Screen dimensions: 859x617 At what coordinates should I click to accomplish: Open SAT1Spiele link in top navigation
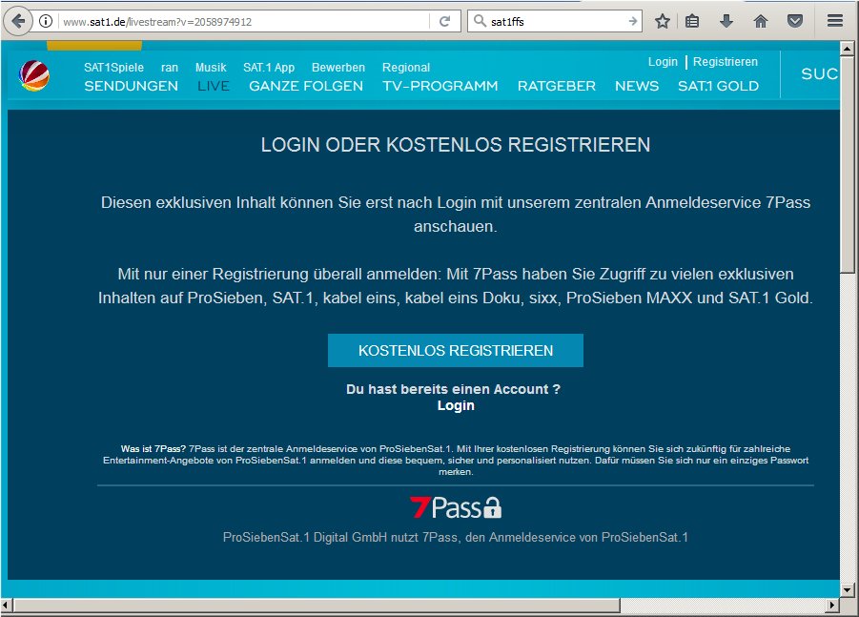click(x=114, y=68)
